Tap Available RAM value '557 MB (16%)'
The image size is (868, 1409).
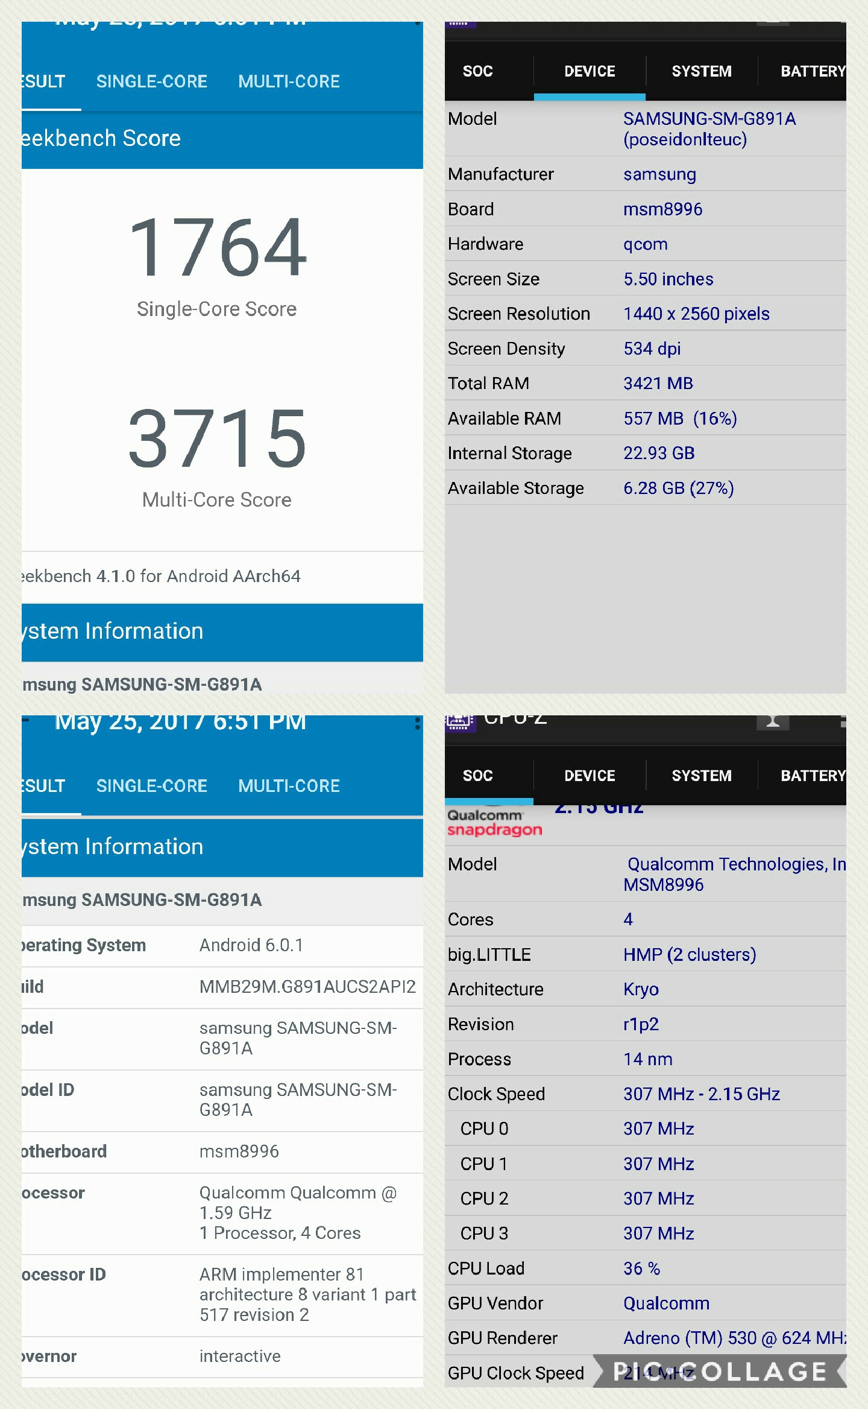point(681,419)
